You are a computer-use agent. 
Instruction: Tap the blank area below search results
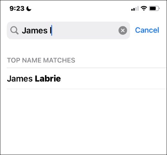tap(83, 121)
